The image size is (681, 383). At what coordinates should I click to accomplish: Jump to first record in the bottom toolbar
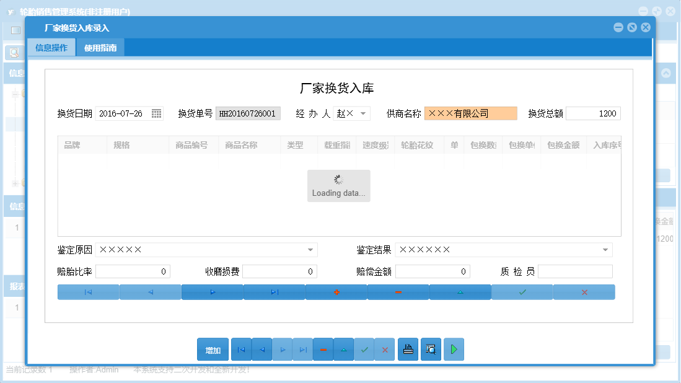(241, 349)
